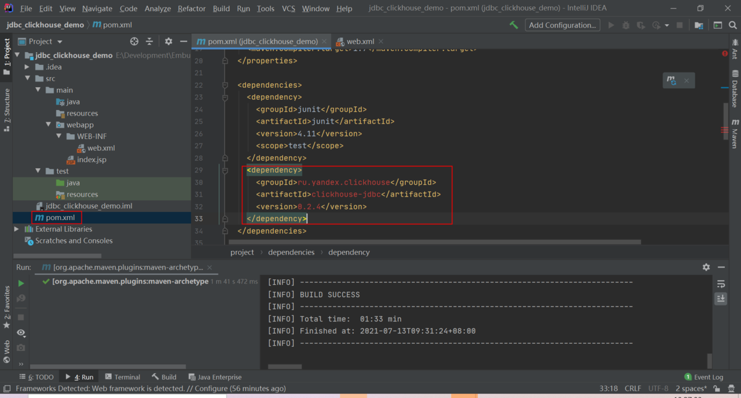This screenshot has width=741, height=398.
Task: Toggle the 2: Favorites side tab
Action: (x=6, y=307)
